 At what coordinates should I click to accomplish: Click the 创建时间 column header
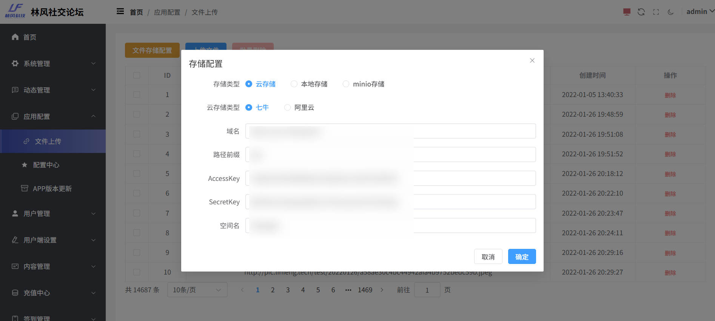[x=592, y=75]
